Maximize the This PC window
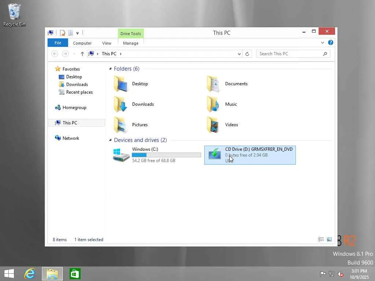 pyautogui.click(x=314, y=31)
